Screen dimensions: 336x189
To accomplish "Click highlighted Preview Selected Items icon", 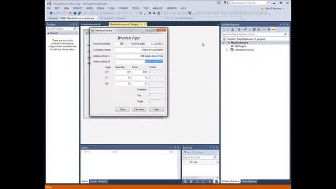I will [274, 29].
